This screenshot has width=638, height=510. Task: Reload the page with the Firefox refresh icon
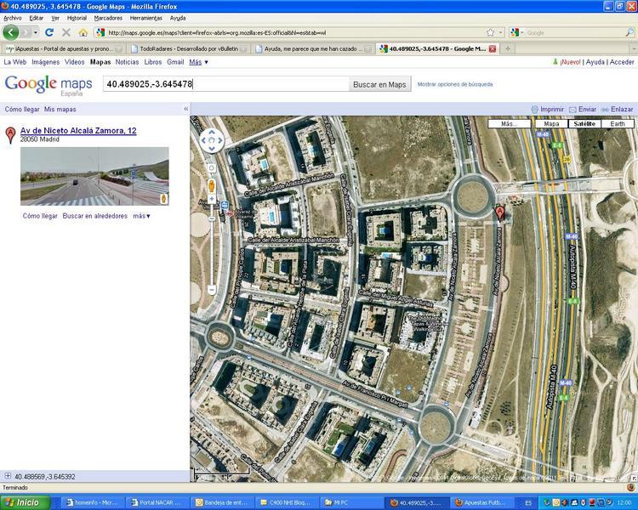click(49, 32)
